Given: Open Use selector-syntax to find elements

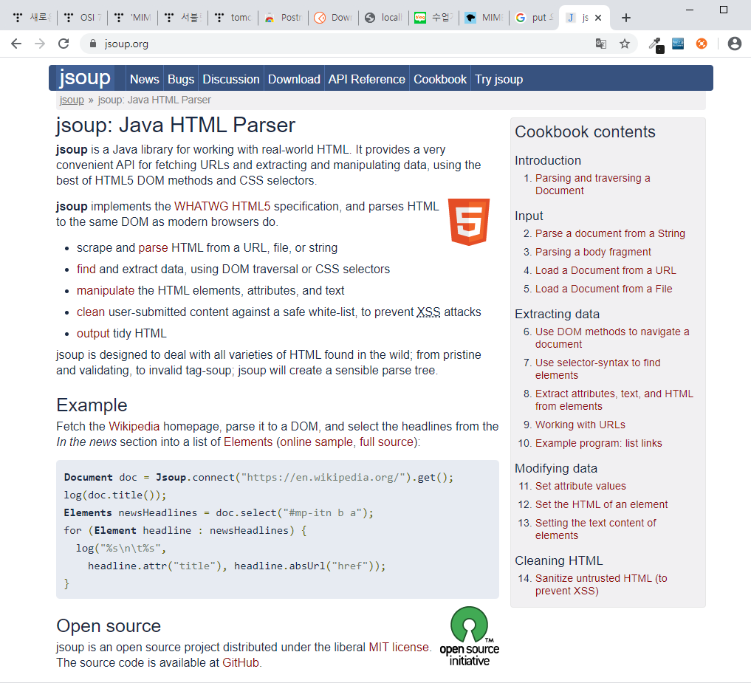Looking at the screenshot, I should tap(597, 368).
